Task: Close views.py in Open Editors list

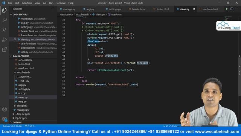Action: [15, 39]
